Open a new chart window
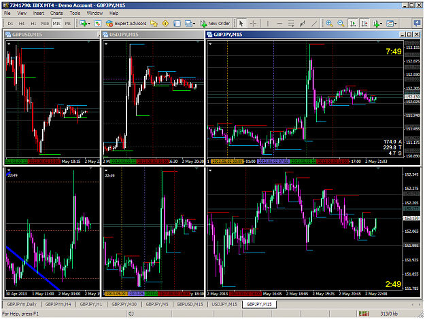The width and height of the screenshot is (425, 319). [83, 24]
